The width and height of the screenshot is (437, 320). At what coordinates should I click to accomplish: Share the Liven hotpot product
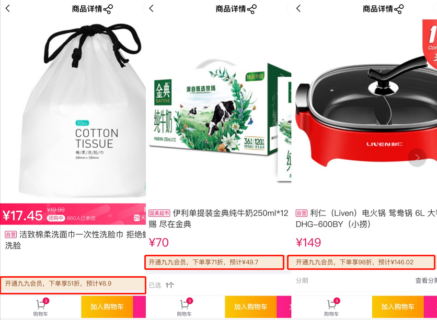coord(399,9)
